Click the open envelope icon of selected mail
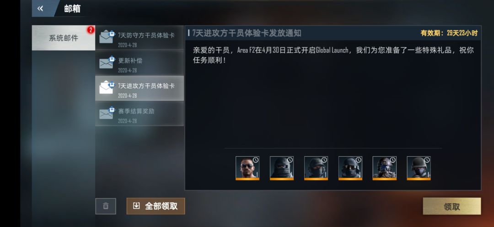This screenshot has height=227, width=494. click(x=107, y=87)
